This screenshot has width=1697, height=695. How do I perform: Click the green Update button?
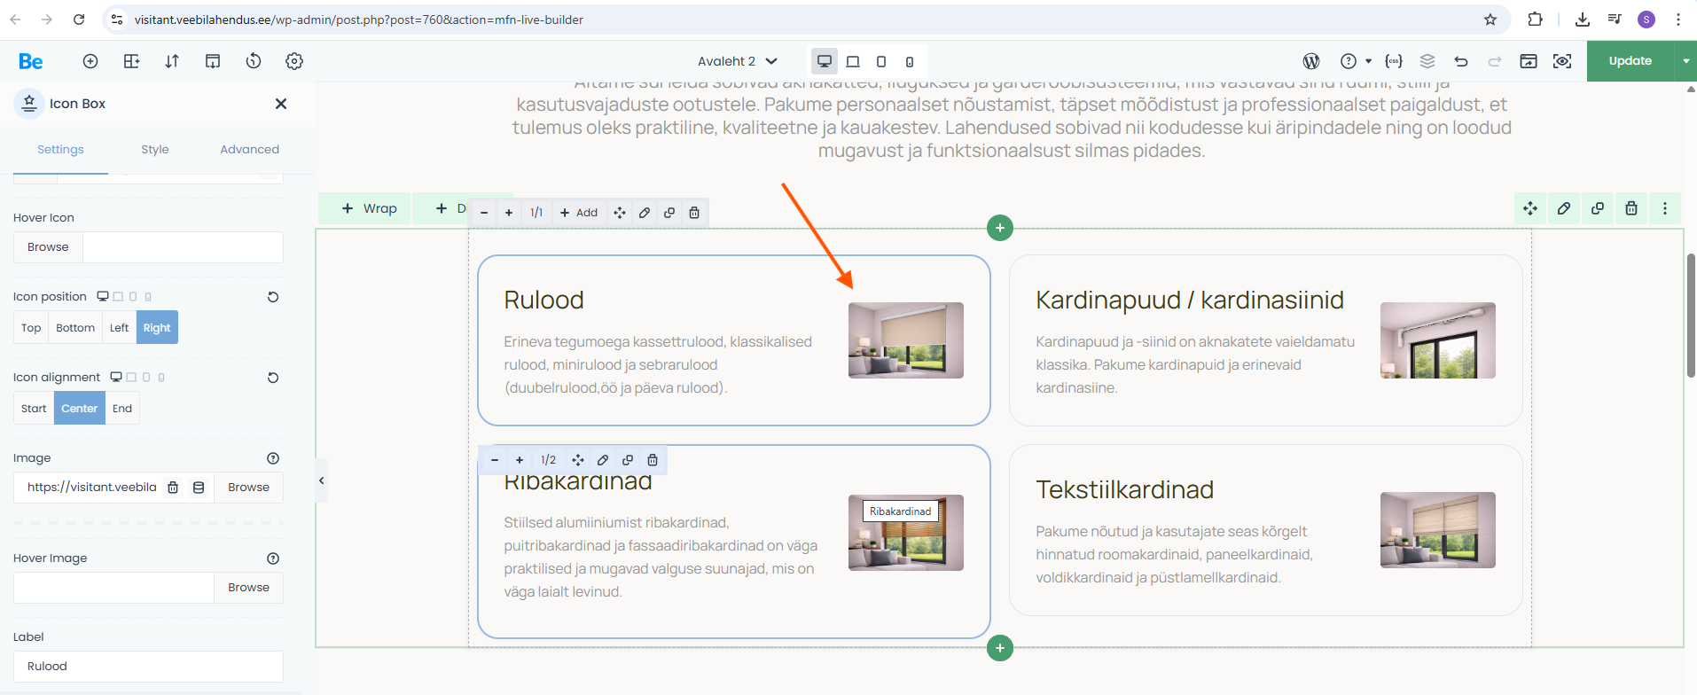[1630, 61]
